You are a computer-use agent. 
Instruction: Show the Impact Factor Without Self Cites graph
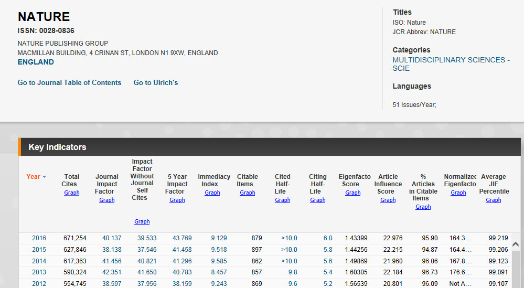coord(142,221)
